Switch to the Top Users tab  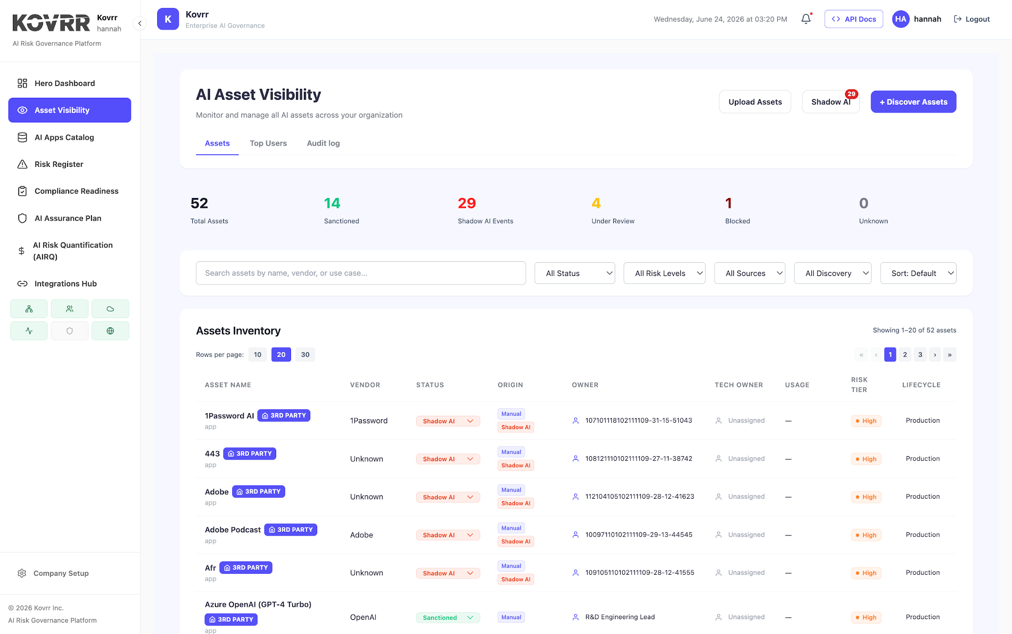(x=268, y=143)
